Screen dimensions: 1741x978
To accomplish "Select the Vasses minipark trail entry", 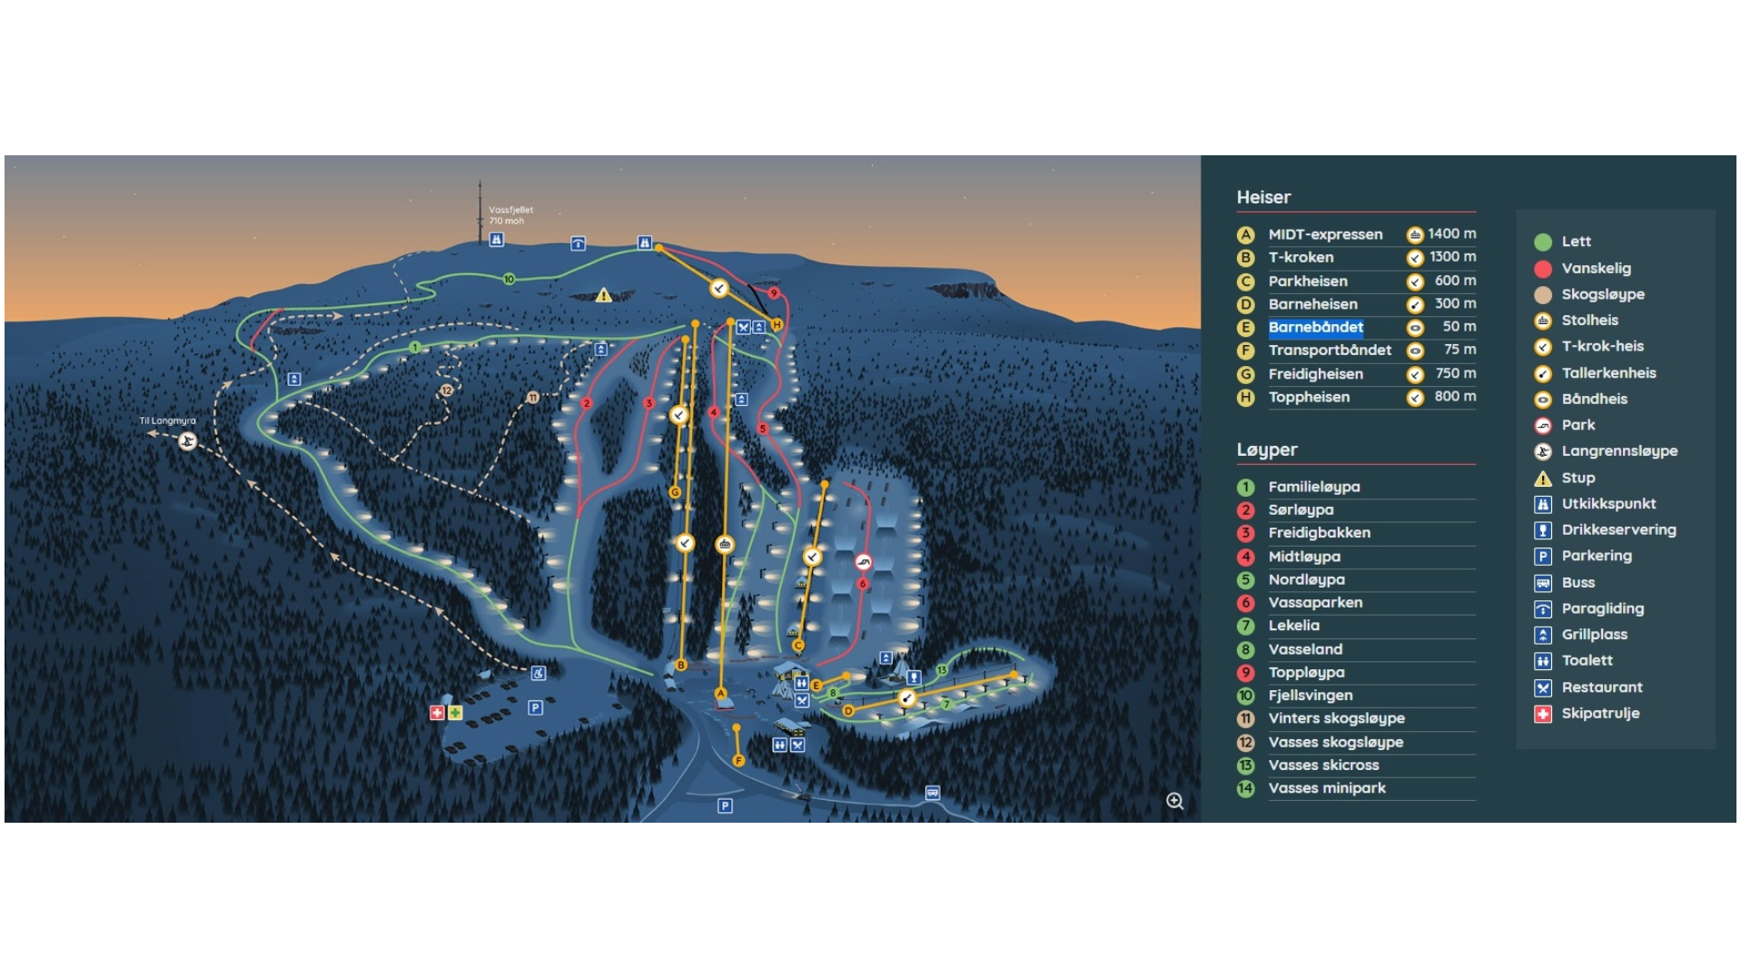I will click(1325, 788).
